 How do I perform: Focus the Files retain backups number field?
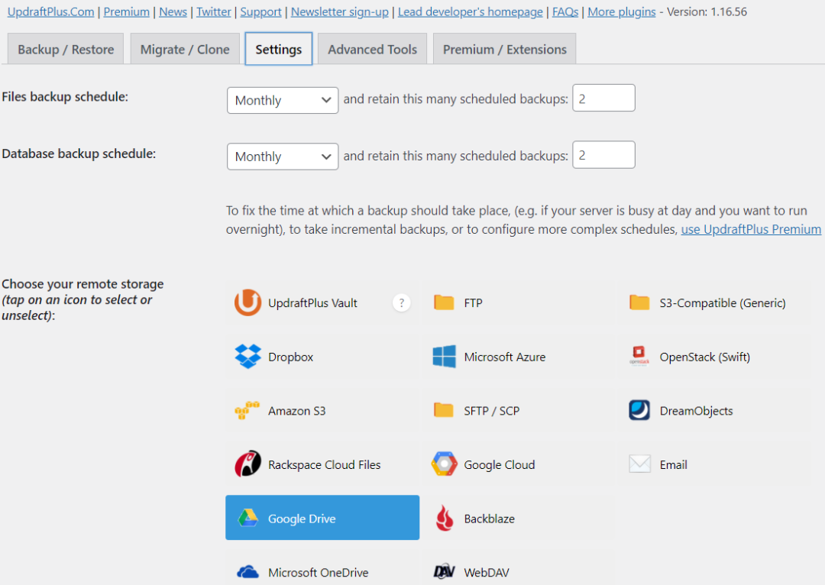[x=603, y=98]
